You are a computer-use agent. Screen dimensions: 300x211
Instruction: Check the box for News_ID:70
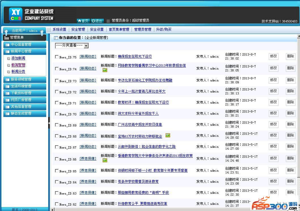(57, 114)
